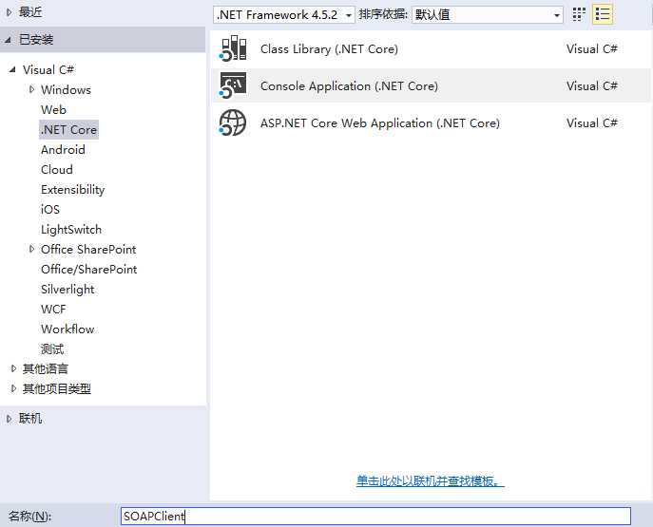Click the ASP.NET Core Web Application globe icon
Screen dimensions: 653x527
coord(233,122)
